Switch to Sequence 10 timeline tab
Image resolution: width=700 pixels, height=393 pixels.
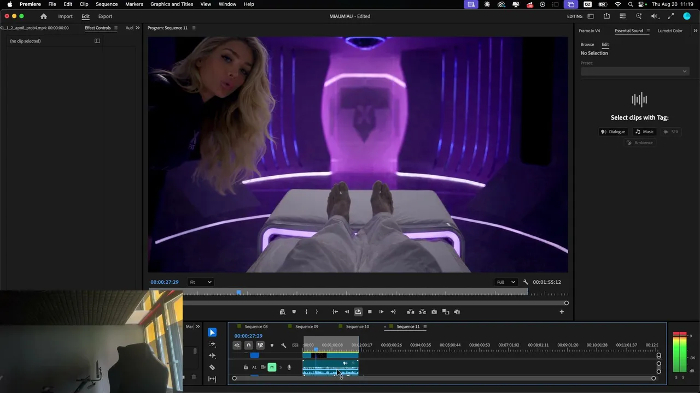(357, 327)
